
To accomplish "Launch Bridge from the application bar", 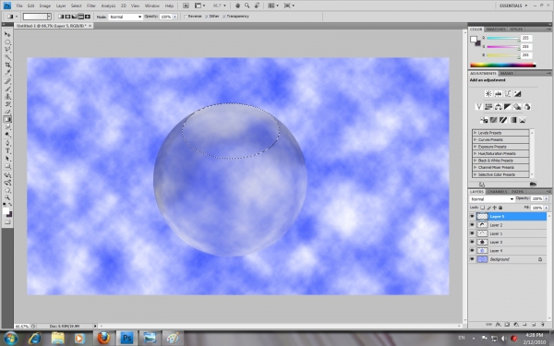I will click(186, 6).
